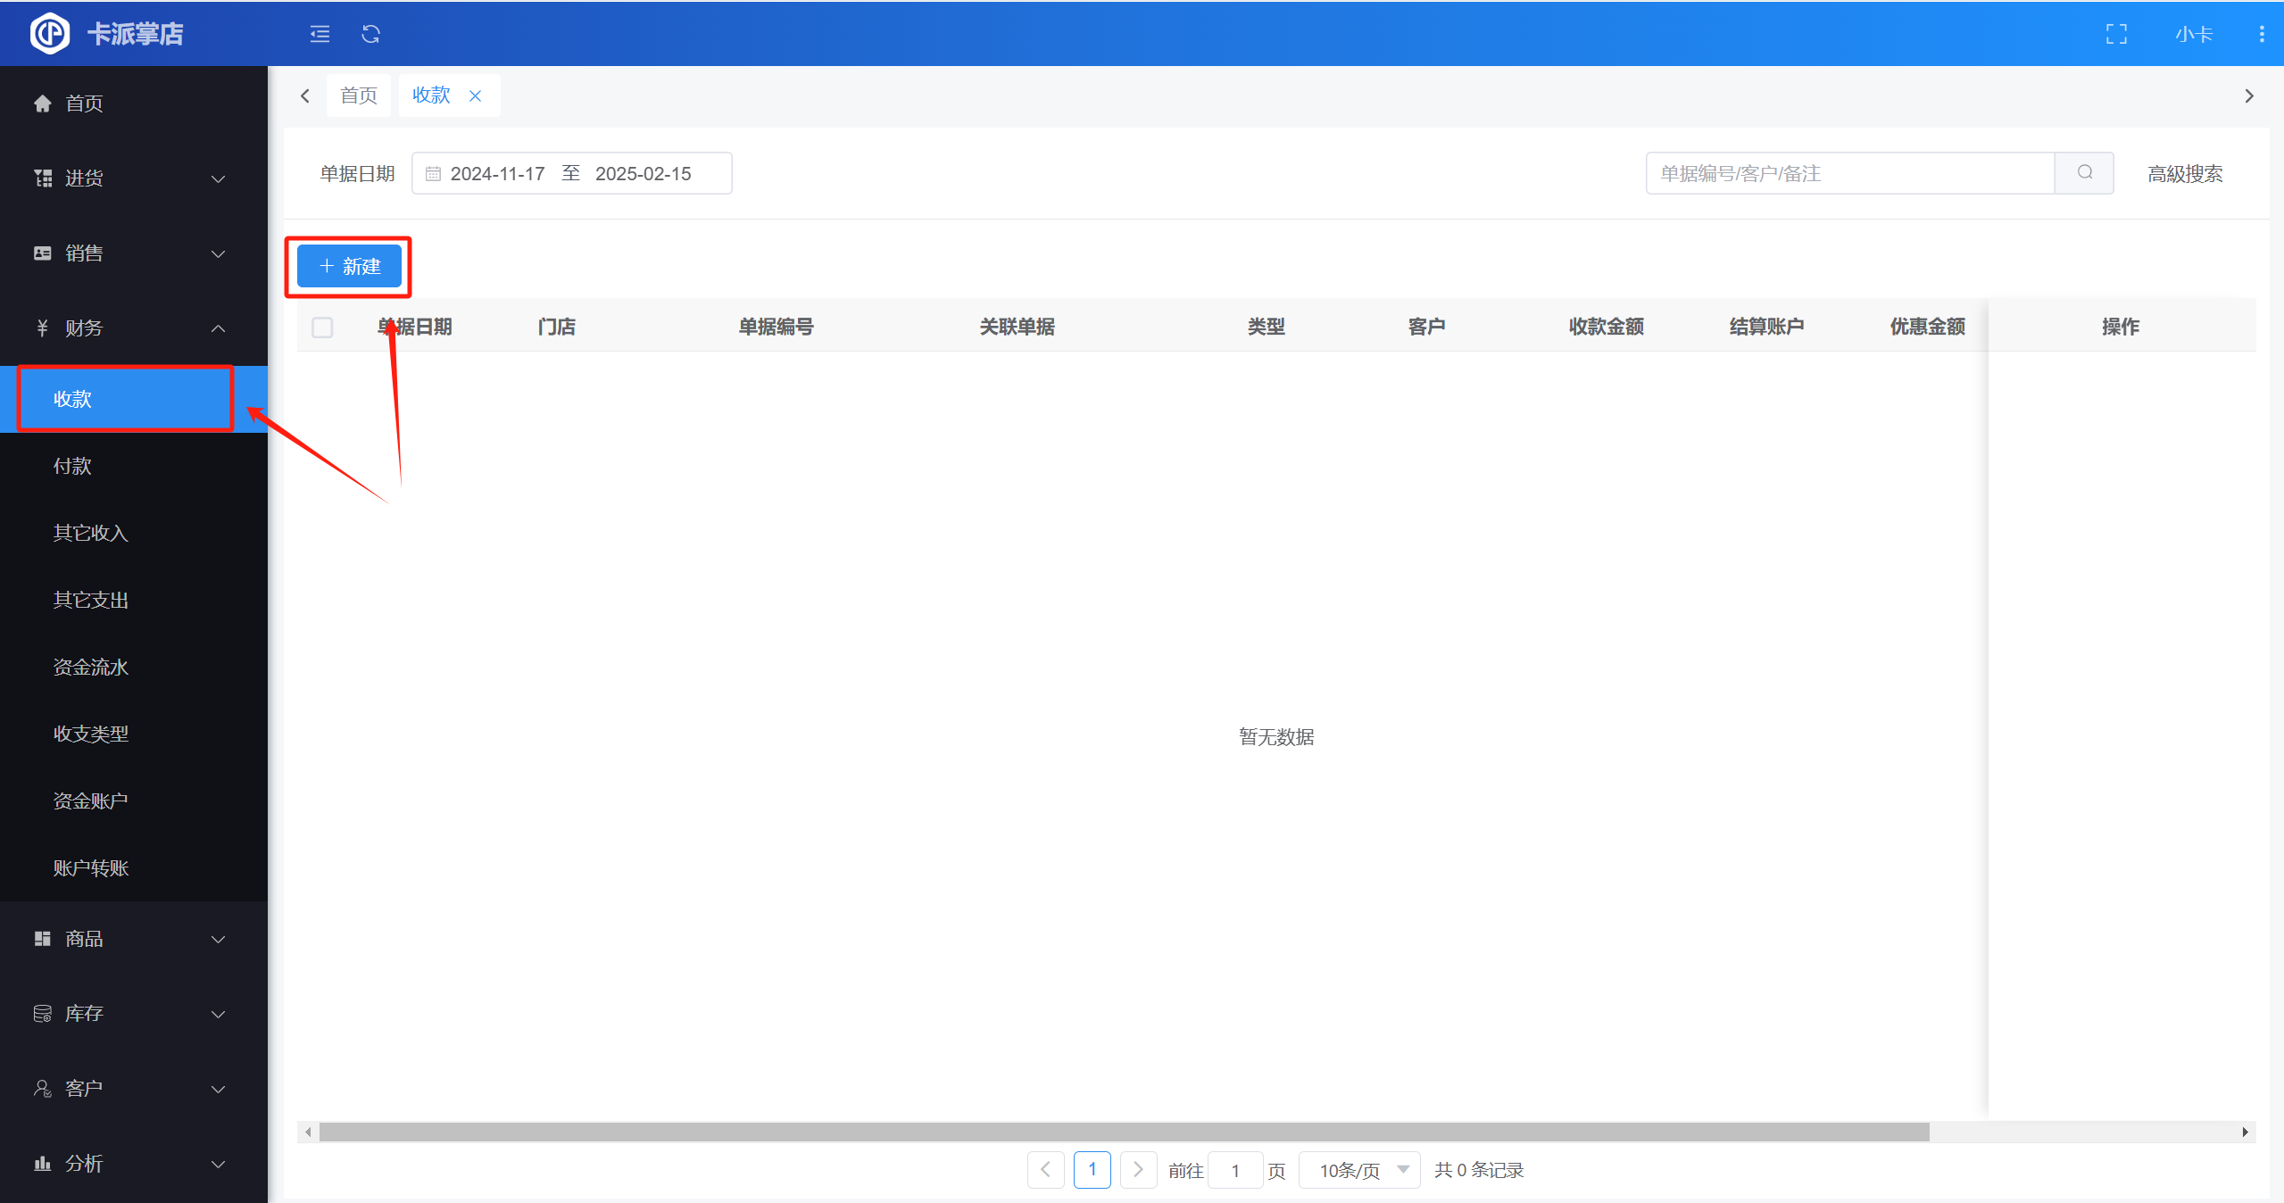Screen dimensions: 2284x1203
Task: Close the 收款 tab with X
Action: pyautogui.click(x=476, y=95)
